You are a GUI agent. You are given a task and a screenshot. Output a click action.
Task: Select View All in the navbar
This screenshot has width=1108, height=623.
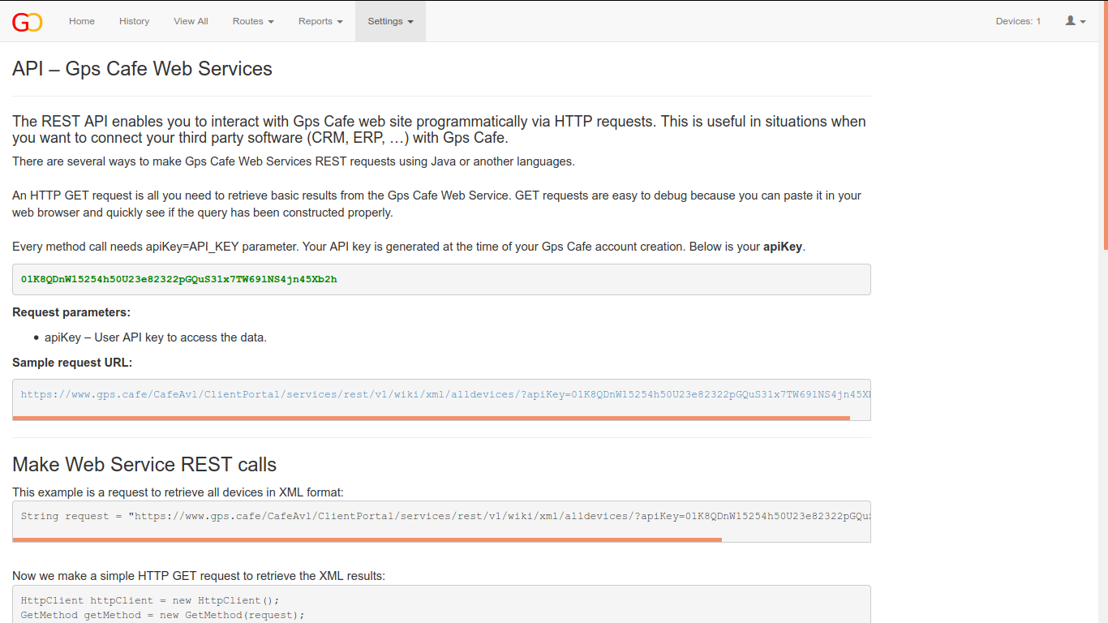191,21
